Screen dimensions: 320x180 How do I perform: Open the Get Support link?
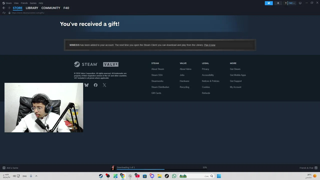[x=236, y=81]
